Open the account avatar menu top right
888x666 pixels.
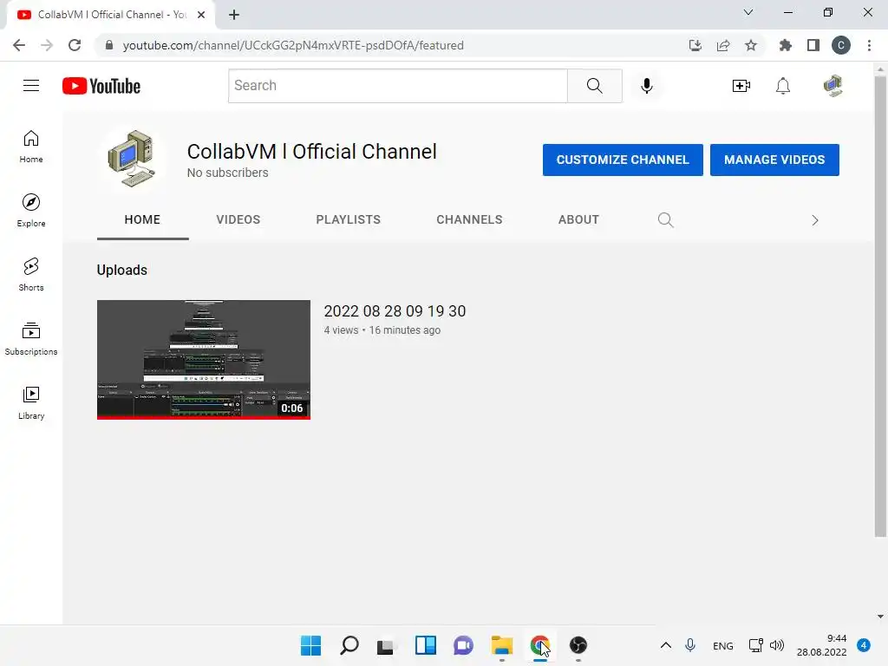point(833,86)
